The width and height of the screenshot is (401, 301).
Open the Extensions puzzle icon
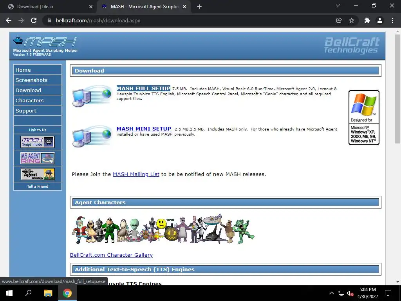coord(367,20)
